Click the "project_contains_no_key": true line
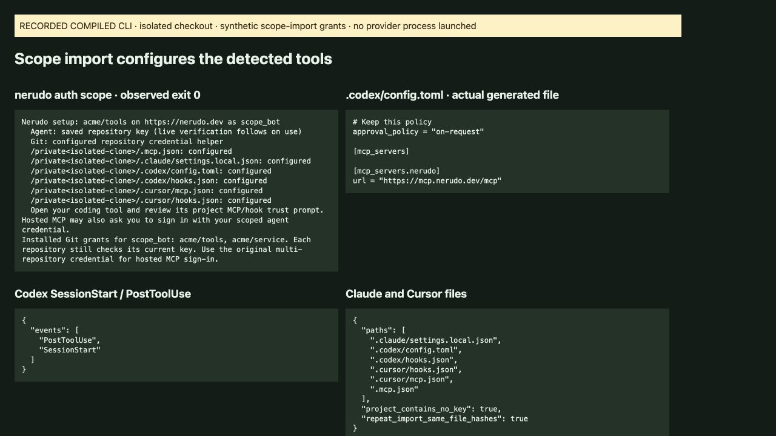The height and width of the screenshot is (436, 776). 432,409
